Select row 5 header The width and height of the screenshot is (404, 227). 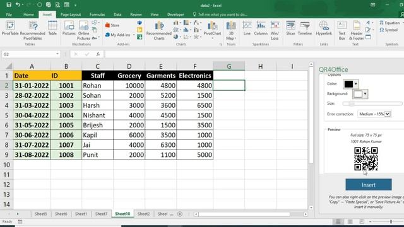click(6, 115)
